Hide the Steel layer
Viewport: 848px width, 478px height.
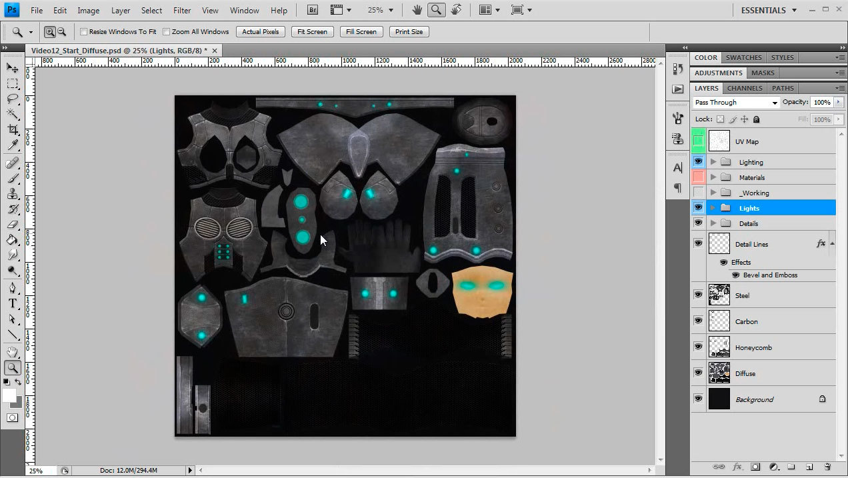point(698,295)
